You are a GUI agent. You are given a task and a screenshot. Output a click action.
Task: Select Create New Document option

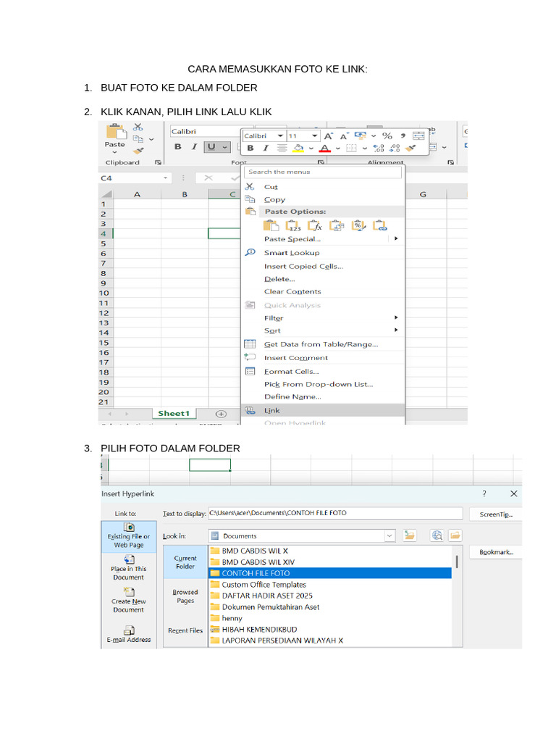click(129, 601)
